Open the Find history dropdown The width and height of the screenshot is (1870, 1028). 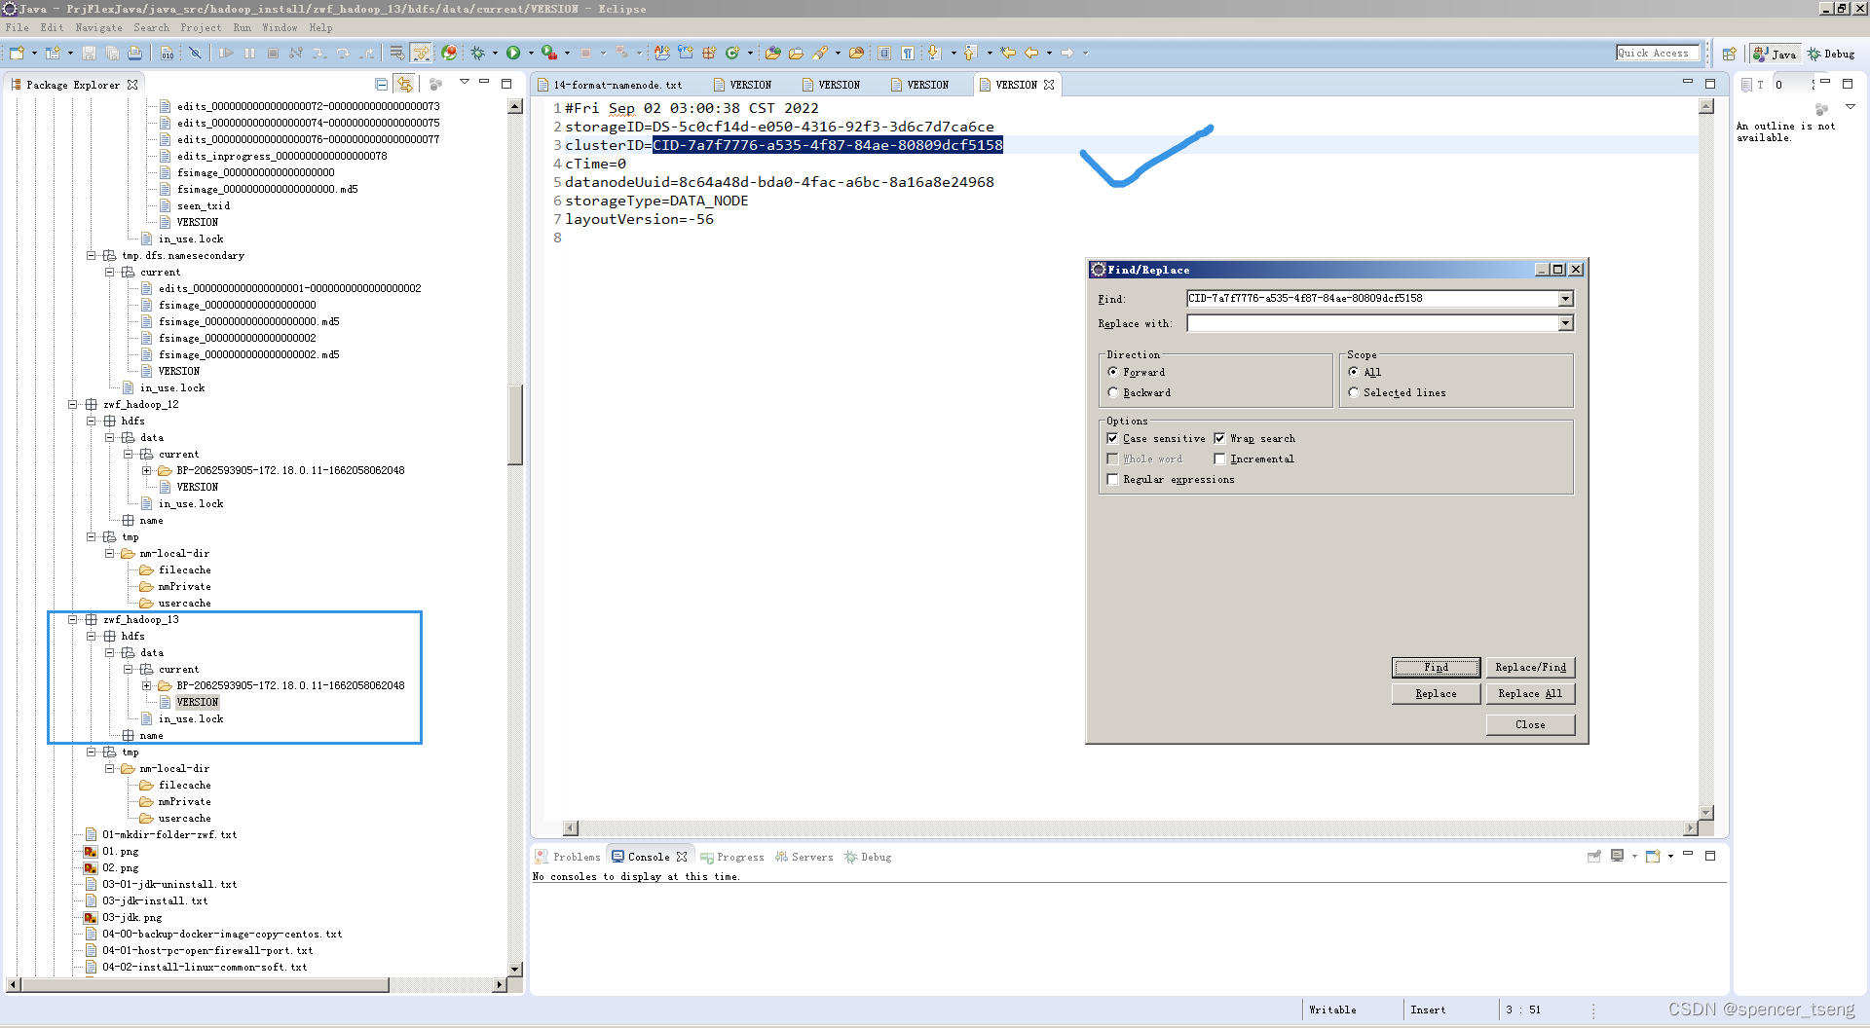pos(1565,299)
